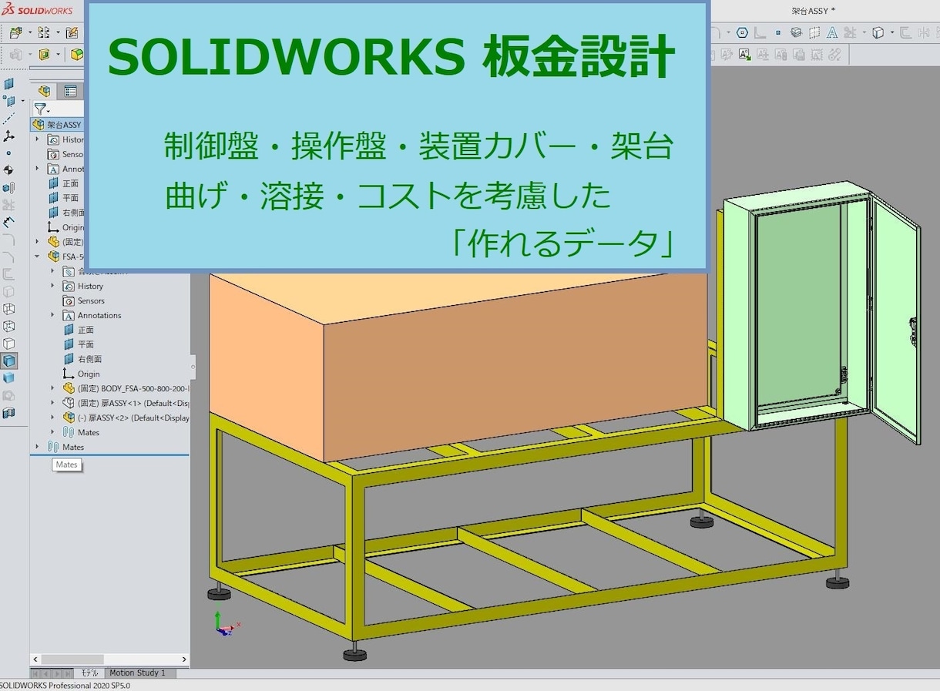Select Origin under FSA subassembly
Screen dimensions: 940x691
(x=82, y=374)
